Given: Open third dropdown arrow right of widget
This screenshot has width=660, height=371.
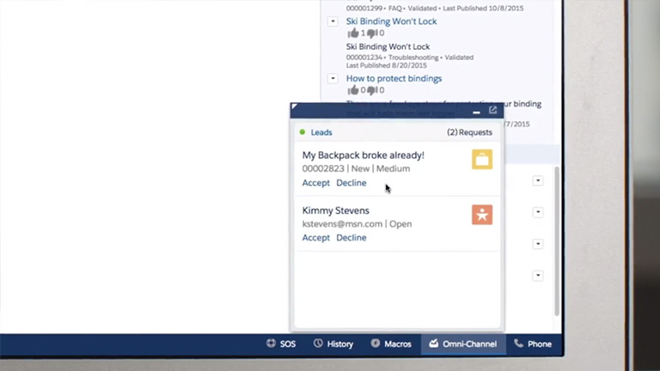Looking at the screenshot, I should (538, 244).
